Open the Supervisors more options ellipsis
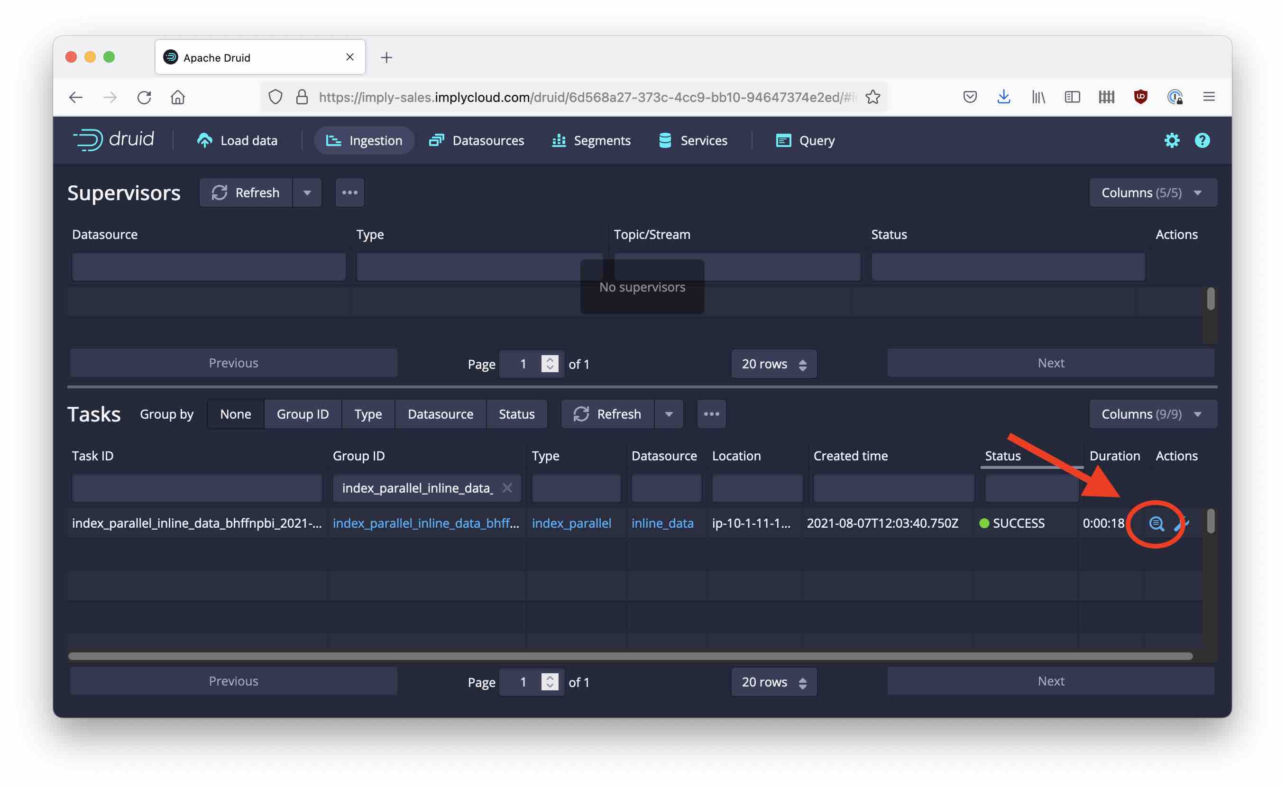The height and width of the screenshot is (788, 1285). tap(349, 192)
